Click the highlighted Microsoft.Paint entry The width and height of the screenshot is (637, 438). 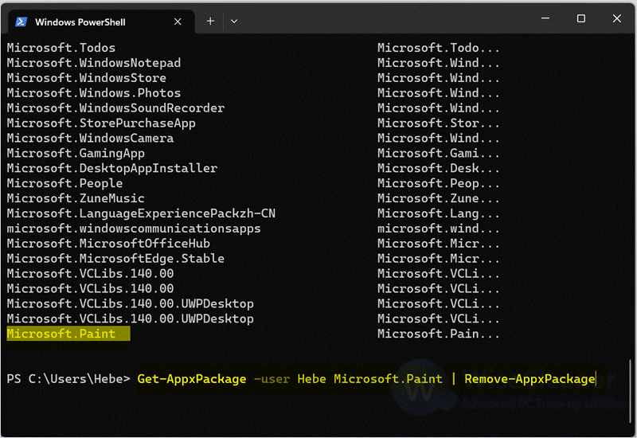pos(68,334)
